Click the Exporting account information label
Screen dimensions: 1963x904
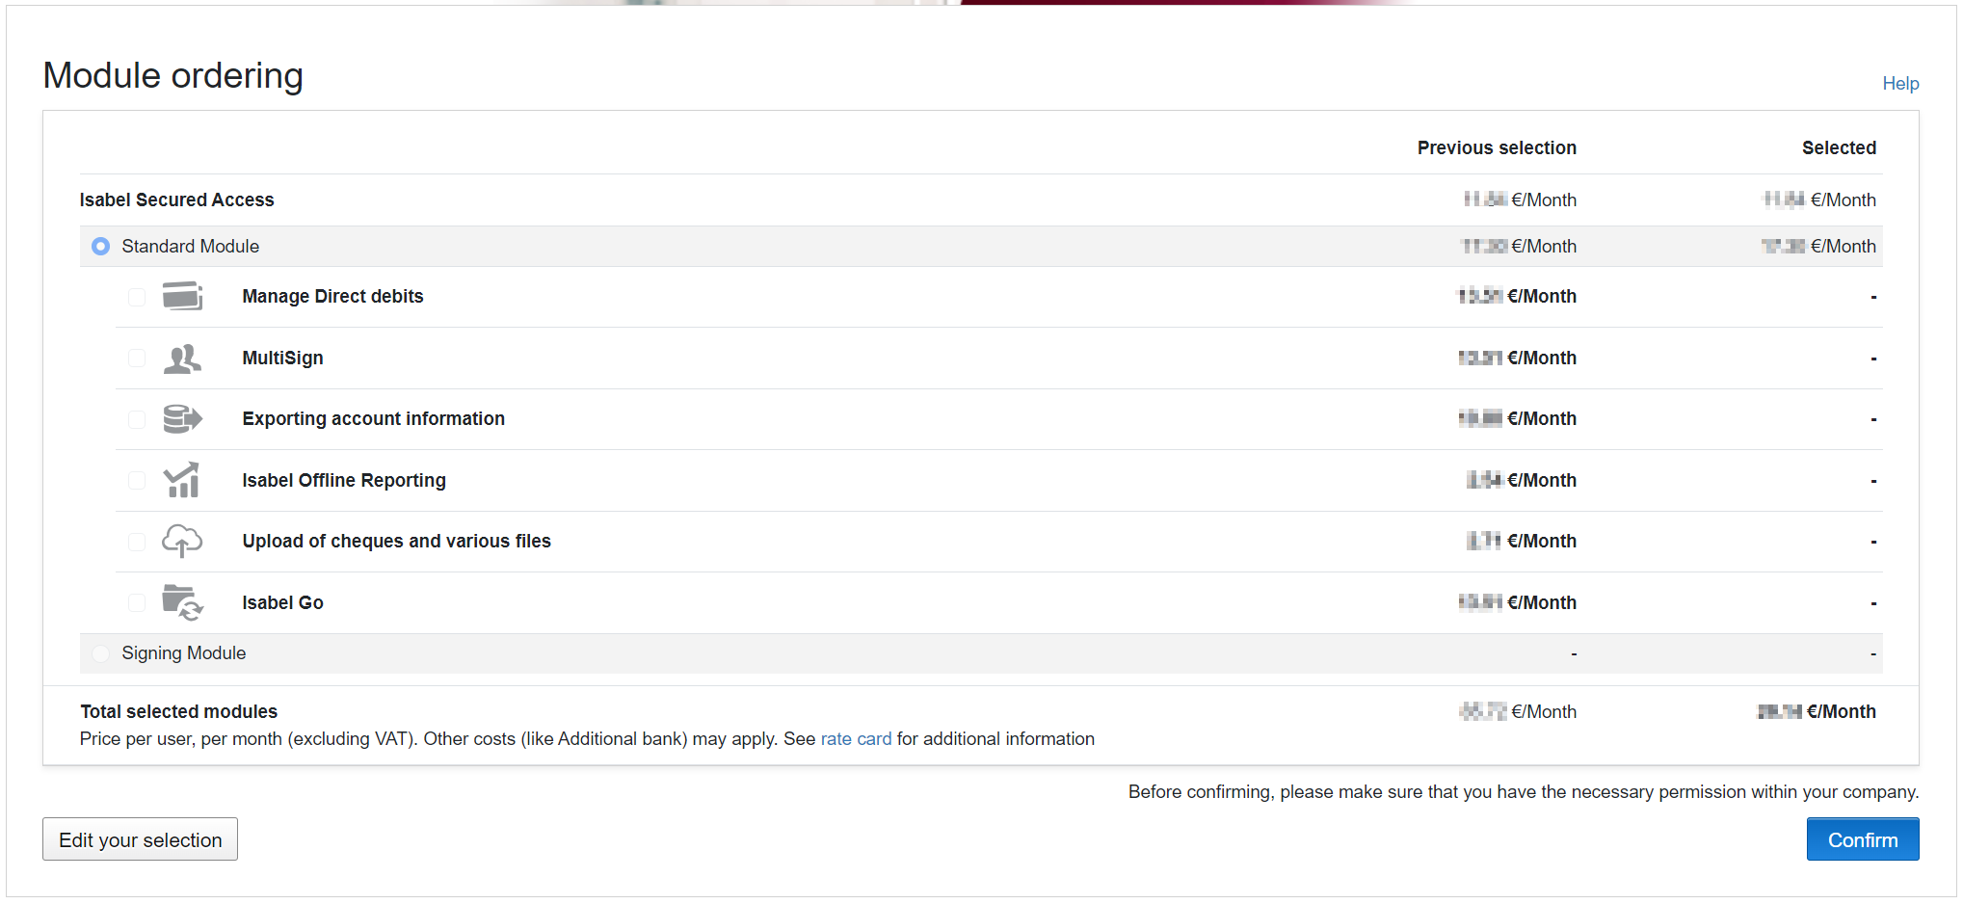point(373,418)
